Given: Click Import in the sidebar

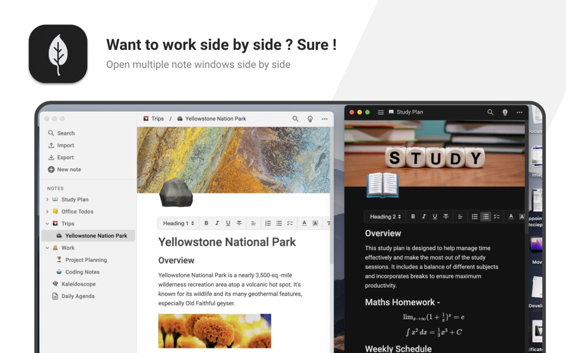Looking at the screenshot, I should pyautogui.click(x=61, y=145).
